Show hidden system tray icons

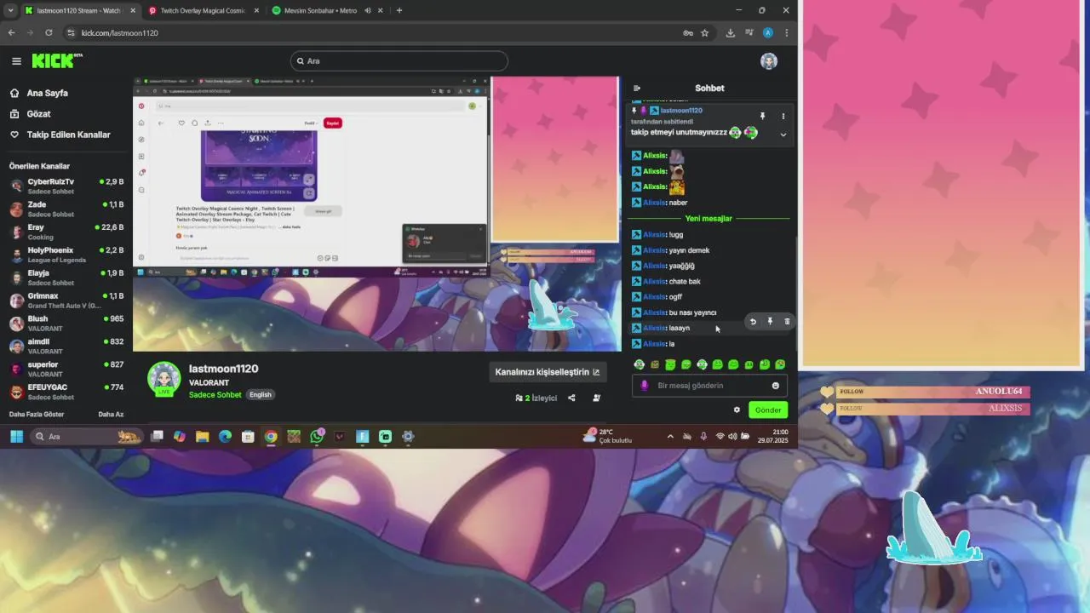point(669,436)
